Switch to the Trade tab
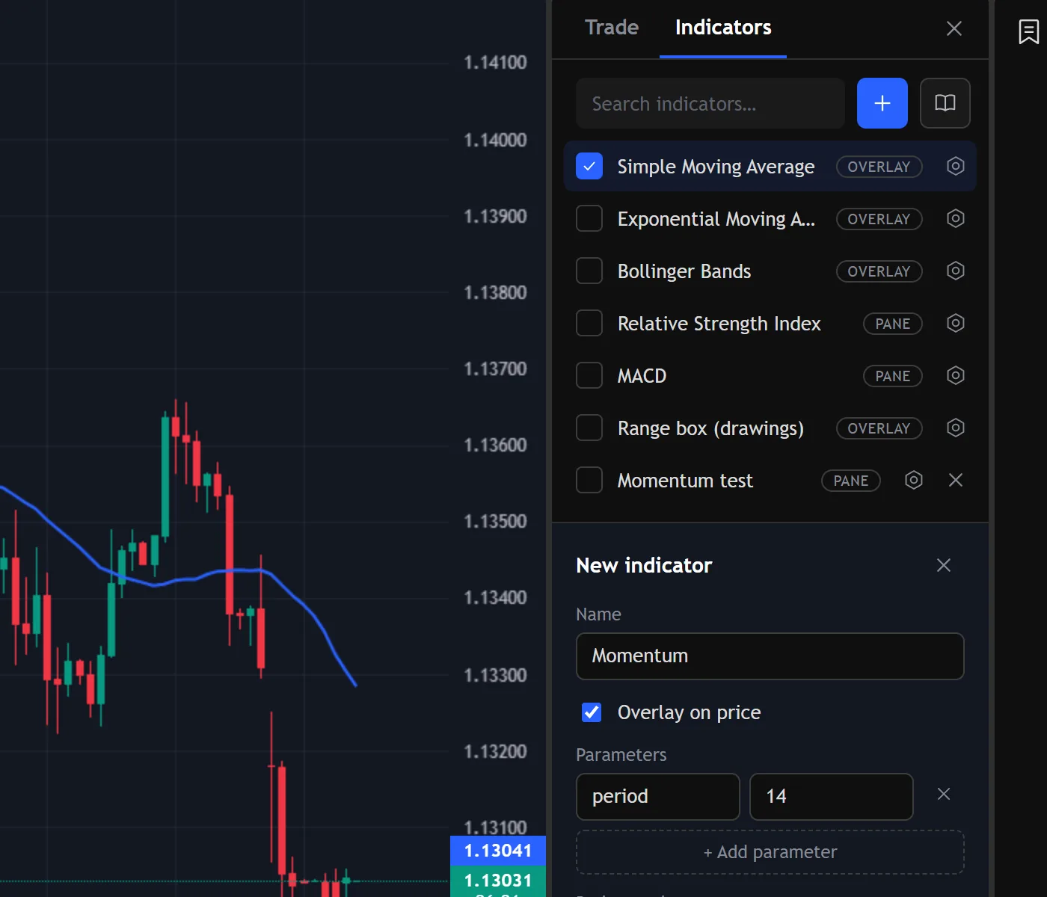The width and height of the screenshot is (1047, 897). click(x=611, y=28)
